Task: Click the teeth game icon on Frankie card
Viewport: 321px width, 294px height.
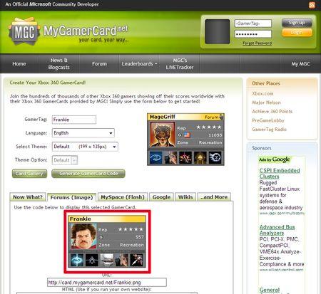Action: point(107,260)
